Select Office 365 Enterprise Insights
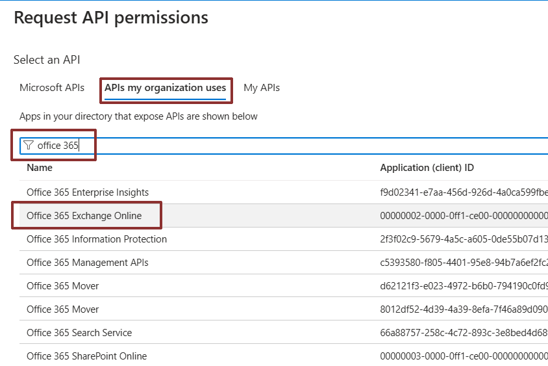 click(88, 192)
